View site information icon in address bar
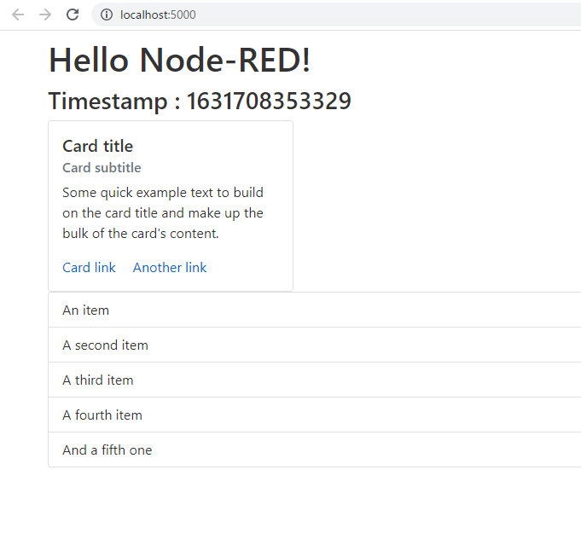This screenshot has width=581, height=557. tap(107, 15)
